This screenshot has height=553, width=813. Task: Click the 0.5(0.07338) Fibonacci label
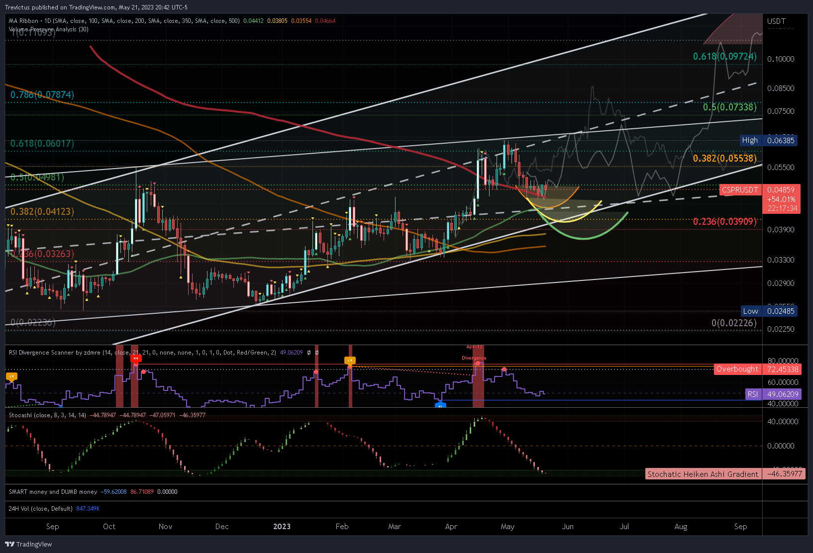pos(730,107)
